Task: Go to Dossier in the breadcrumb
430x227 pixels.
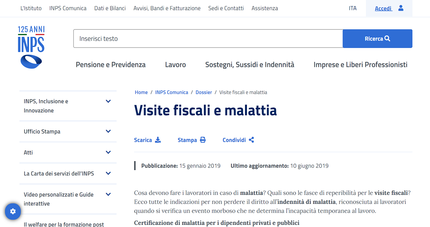Action: [x=204, y=92]
